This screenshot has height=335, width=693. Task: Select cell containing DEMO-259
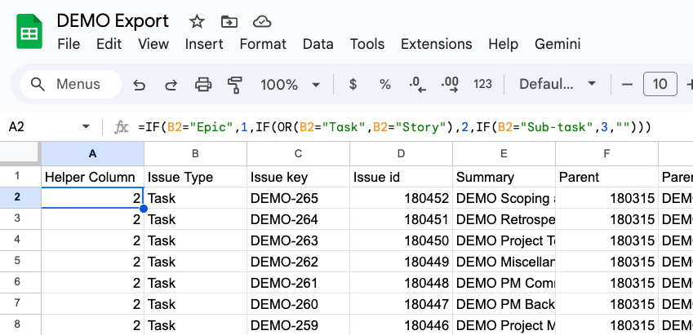click(x=298, y=325)
